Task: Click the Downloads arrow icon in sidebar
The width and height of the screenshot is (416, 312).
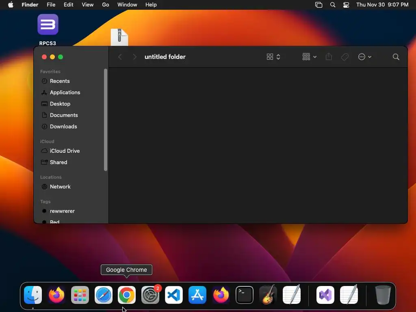Action: click(44, 127)
